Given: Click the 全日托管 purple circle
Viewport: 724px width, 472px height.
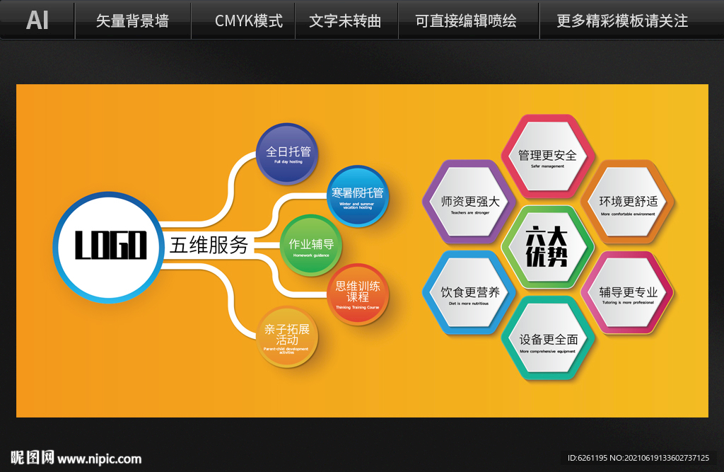Looking at the screenshot, I should pyautogui.click(x=287, y=154).
